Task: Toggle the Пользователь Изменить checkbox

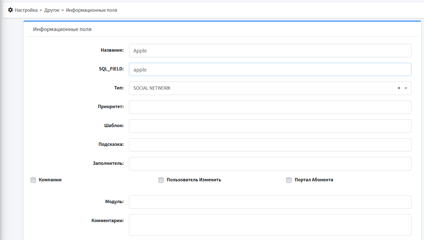Action: (x=161, y=180)
